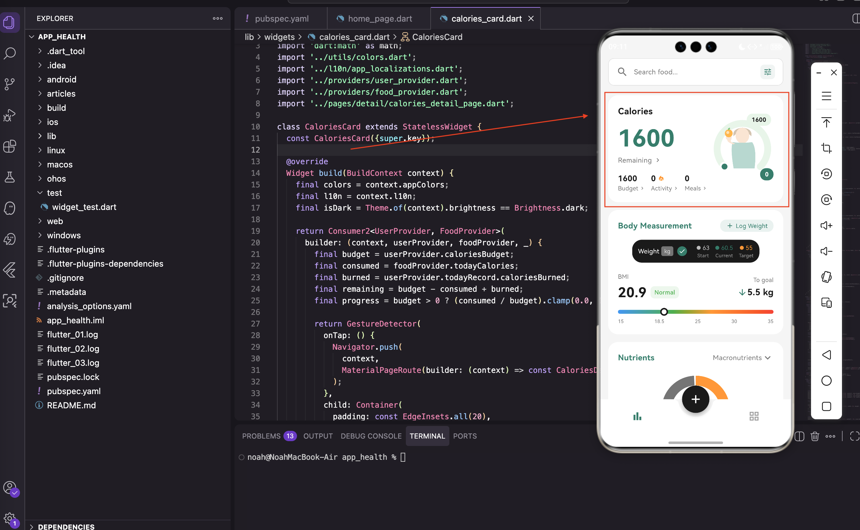The height and width of the screenshot is (530, 860).
Task: Open the Search view in activity bar
Action: tap(10, 53)
